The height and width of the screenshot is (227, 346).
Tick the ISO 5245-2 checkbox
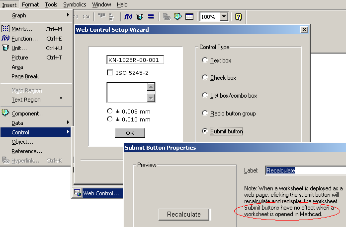pyautogui.click(x=110, y=72)
